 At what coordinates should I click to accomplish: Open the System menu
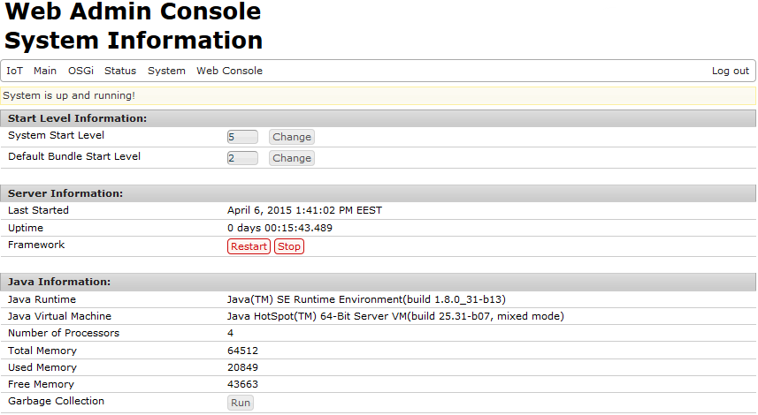pyautogui.click(x=166, y=71)
